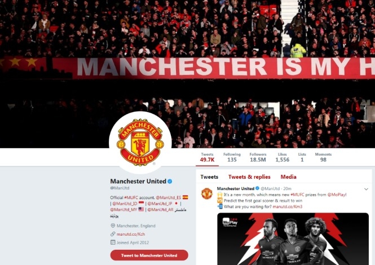Open the MoPlay promotional tweet image
Image resolution: width=375 pixels, height=265 pixels.
pyautogui.click(x=293, y=238)
